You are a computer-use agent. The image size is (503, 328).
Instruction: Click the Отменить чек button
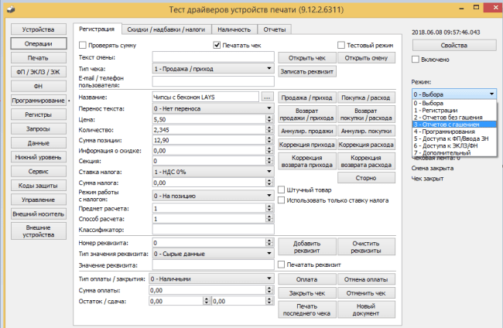click(x=366, y=293)
